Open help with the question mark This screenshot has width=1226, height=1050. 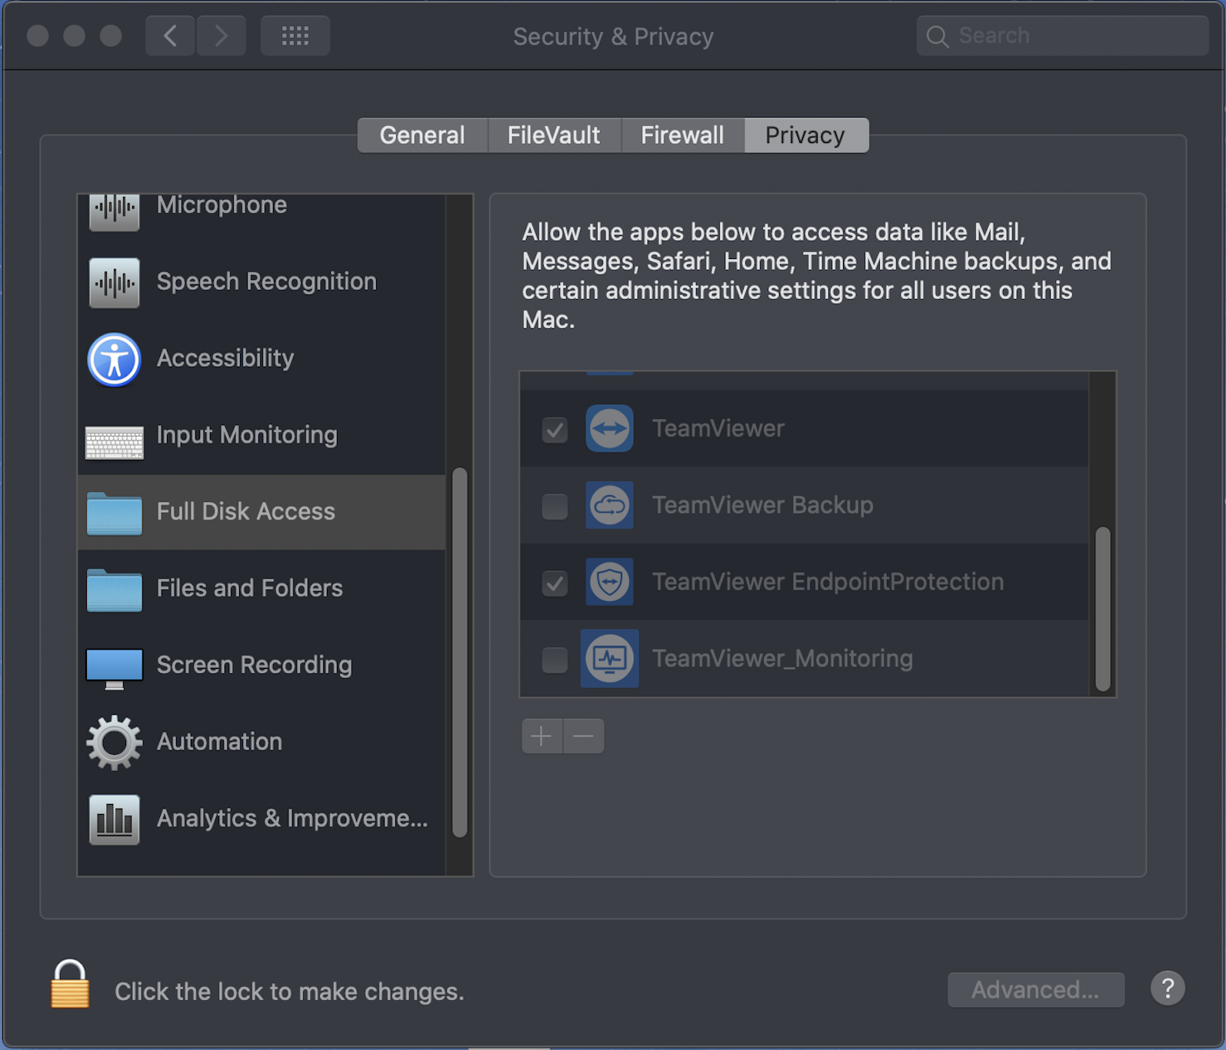pos(1168,989)
